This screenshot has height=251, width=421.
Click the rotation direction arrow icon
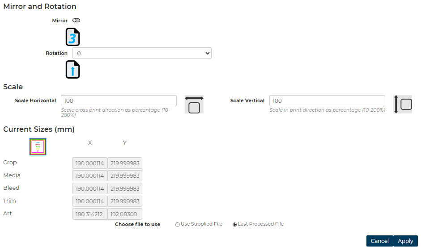[x=73, y=70]
